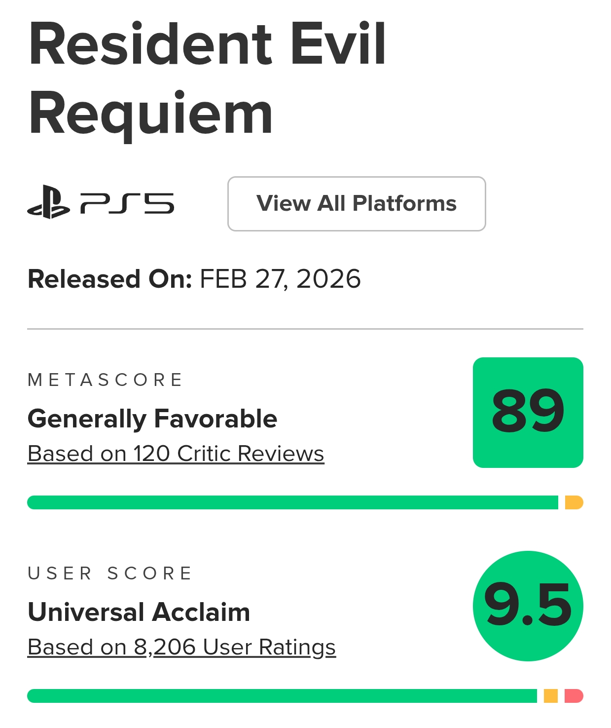
Task: Click the USER SCORE heading label
Action: click(109, 574)
